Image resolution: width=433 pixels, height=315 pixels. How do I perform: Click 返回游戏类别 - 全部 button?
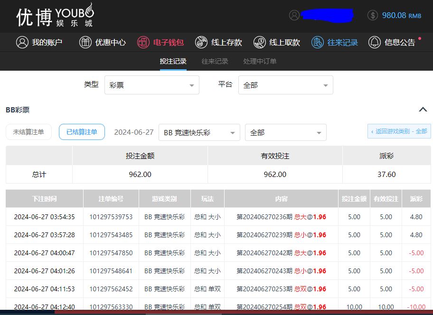pos(399,131)
